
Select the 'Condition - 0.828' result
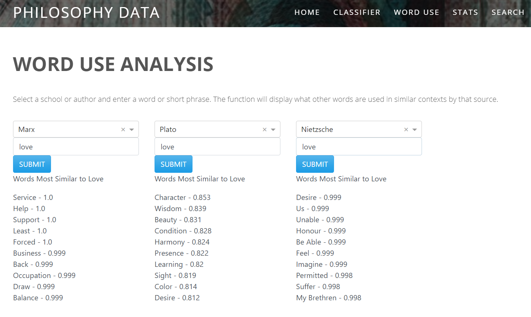click(x=183, y=231)
